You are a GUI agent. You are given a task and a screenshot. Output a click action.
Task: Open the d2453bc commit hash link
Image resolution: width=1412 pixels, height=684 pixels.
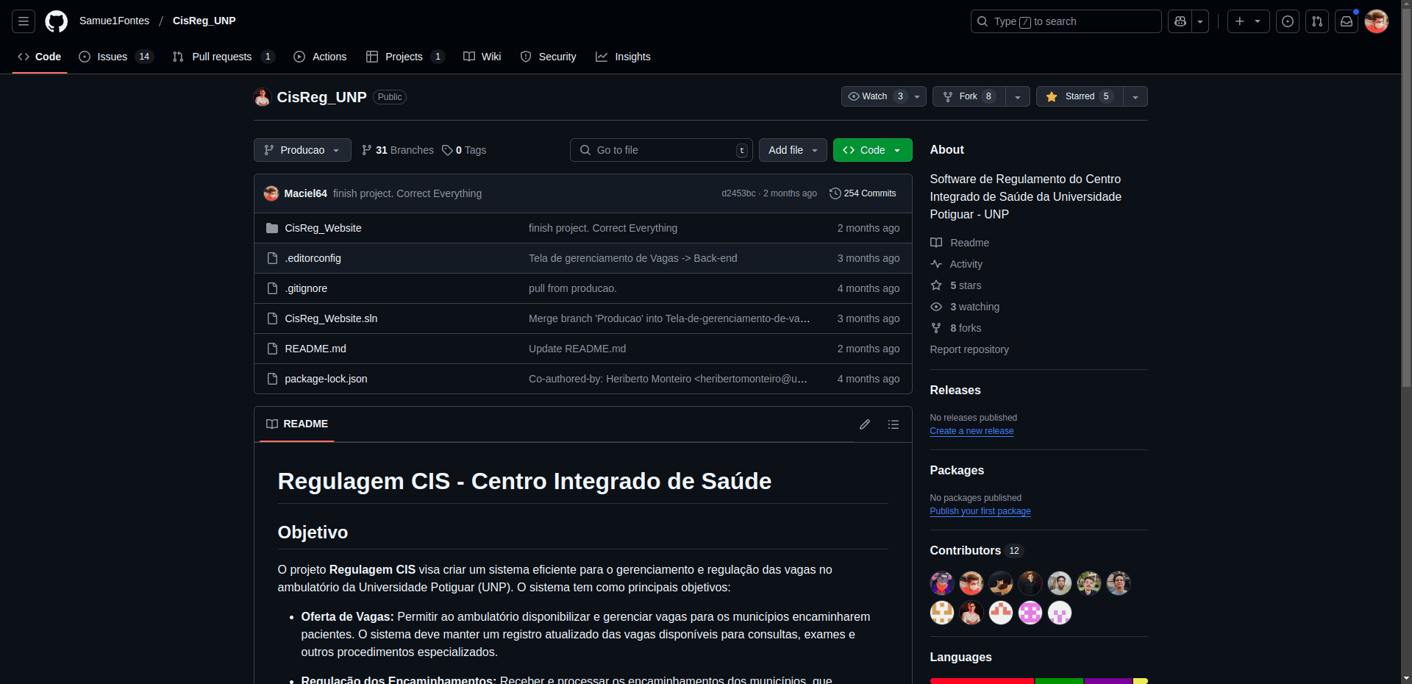(x=738, y=193)
